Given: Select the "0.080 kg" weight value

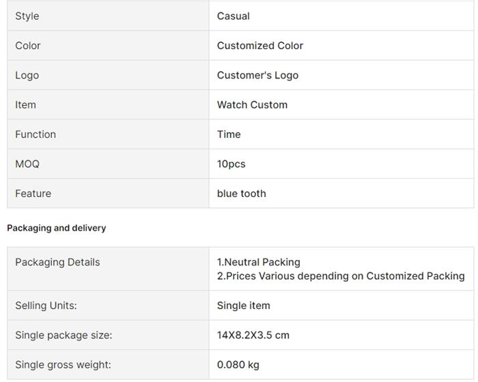Looking at the screenshot, I should click(238, 365).
